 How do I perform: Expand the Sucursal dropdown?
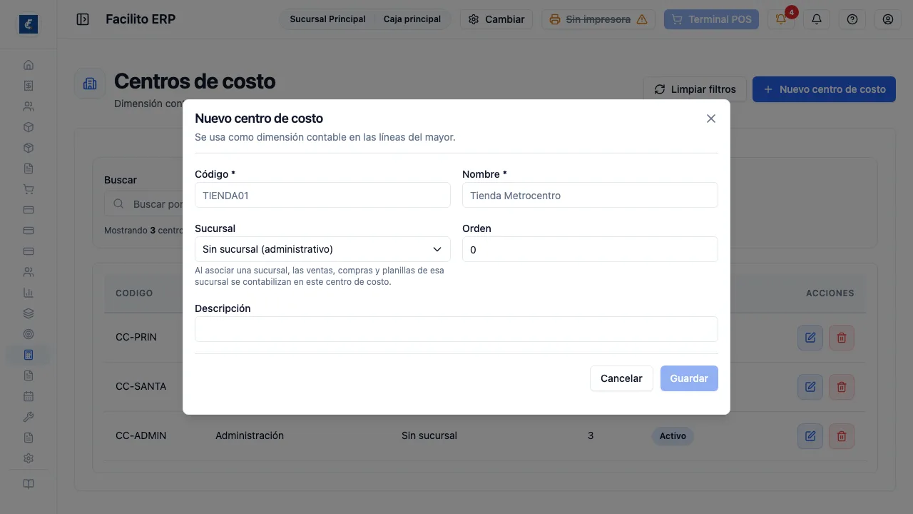point(322,249)
